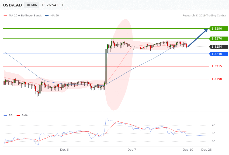Click the 1.3215 red support label

(217, 66)
